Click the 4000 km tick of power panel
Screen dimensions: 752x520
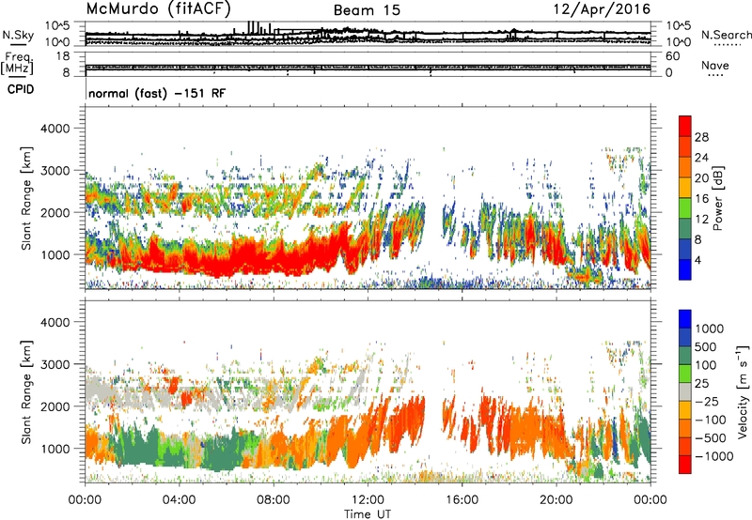click(x=55, y=129)
